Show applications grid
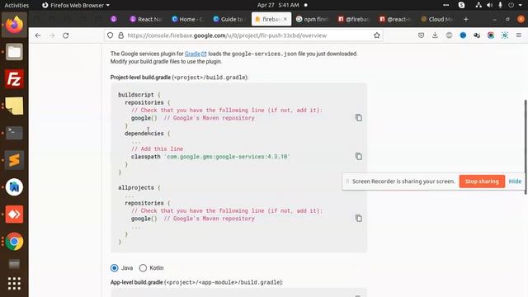The height and width of the screenshot is (297, 528). (x=14, y=283)
